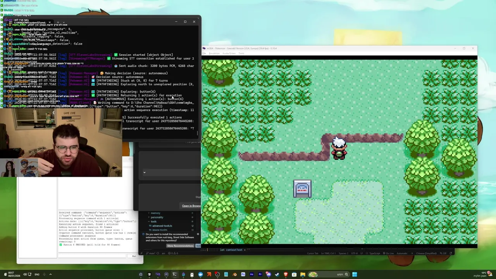This screenshot has width=496, height=279.
Task: Expand the personality folder in explorer tree
Action: pyautogui.click(x=157, y=217)
